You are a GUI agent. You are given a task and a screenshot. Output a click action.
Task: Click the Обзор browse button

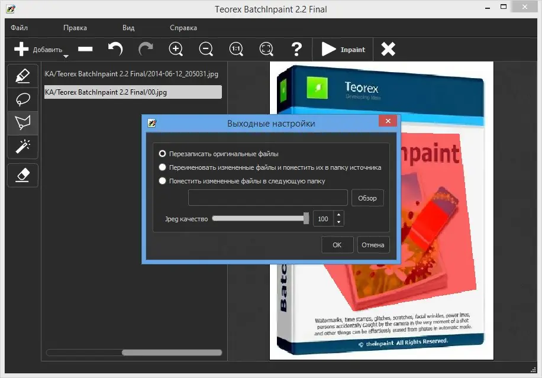coord(367,198)
